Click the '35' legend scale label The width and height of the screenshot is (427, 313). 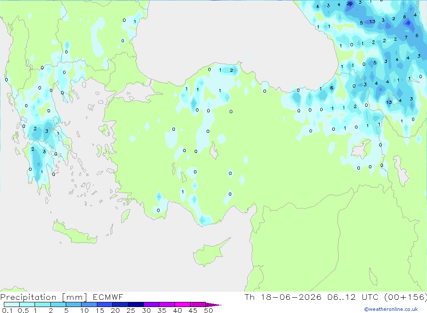(162, 310)
